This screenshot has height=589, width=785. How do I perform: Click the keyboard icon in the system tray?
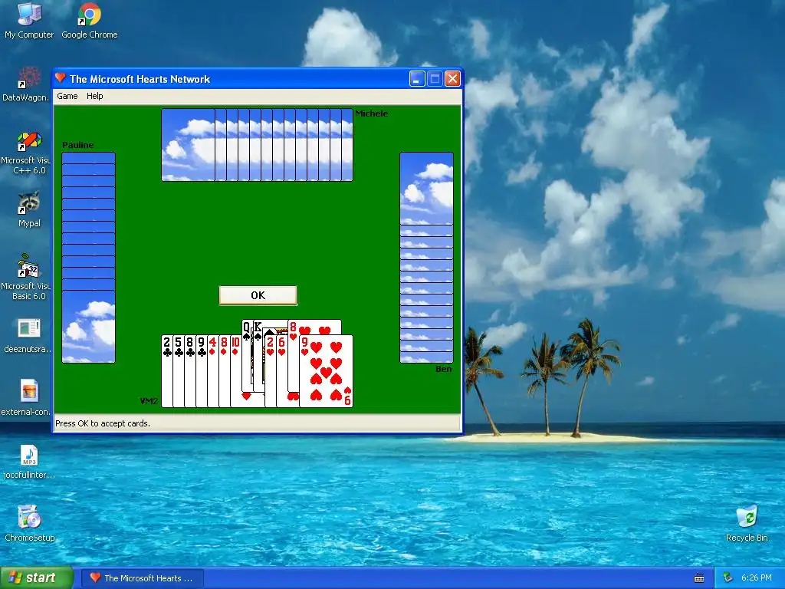[699, 578]
